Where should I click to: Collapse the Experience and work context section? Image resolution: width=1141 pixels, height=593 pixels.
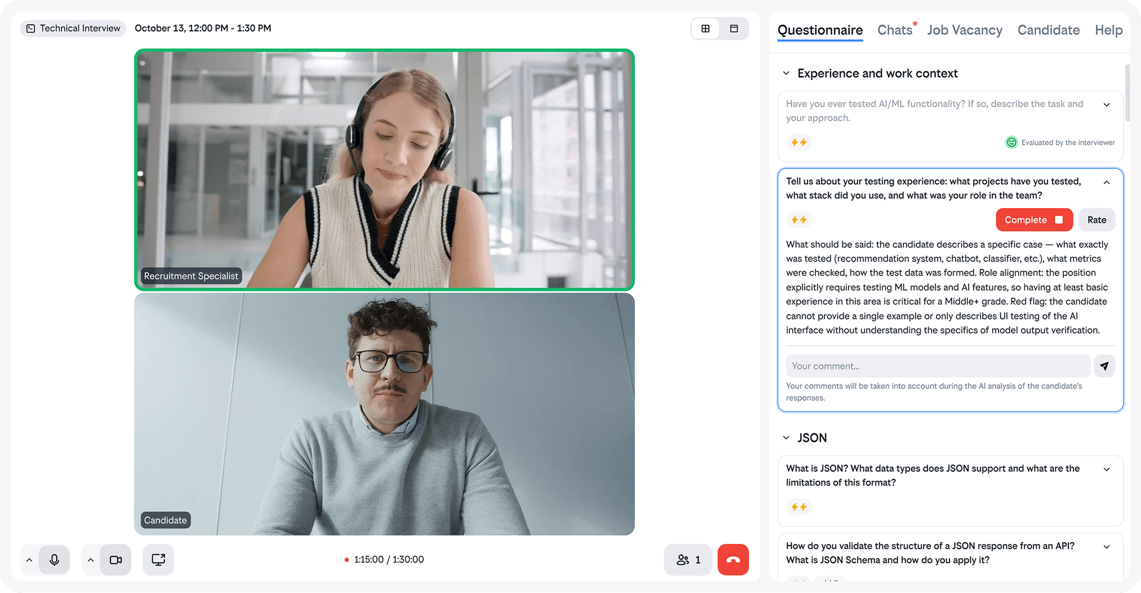pyautogui.click(x=786, y=73)
